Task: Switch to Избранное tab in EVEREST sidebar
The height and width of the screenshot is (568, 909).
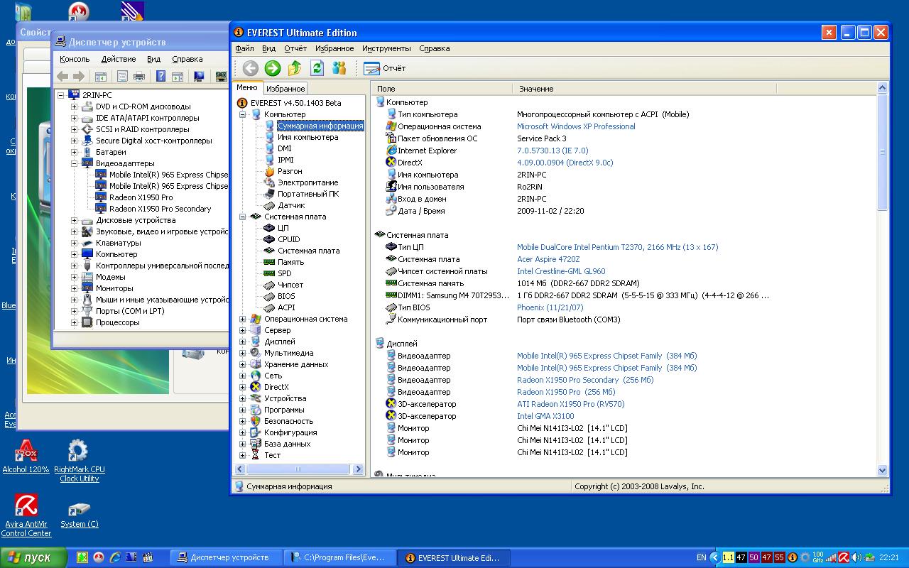Action: point(285,89)
